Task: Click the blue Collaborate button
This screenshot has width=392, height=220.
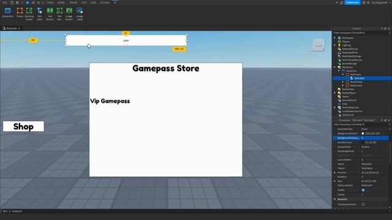Action: click(x=353, y=2)
